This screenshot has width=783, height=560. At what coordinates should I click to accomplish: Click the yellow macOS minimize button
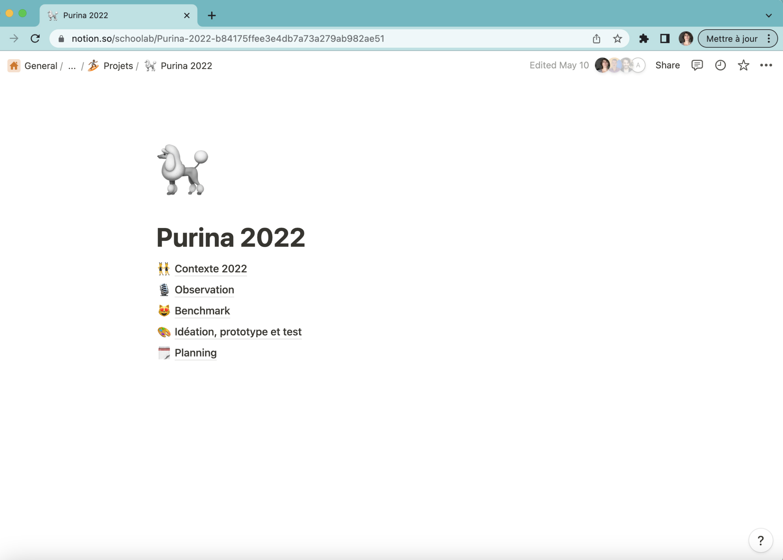[9, 14]
